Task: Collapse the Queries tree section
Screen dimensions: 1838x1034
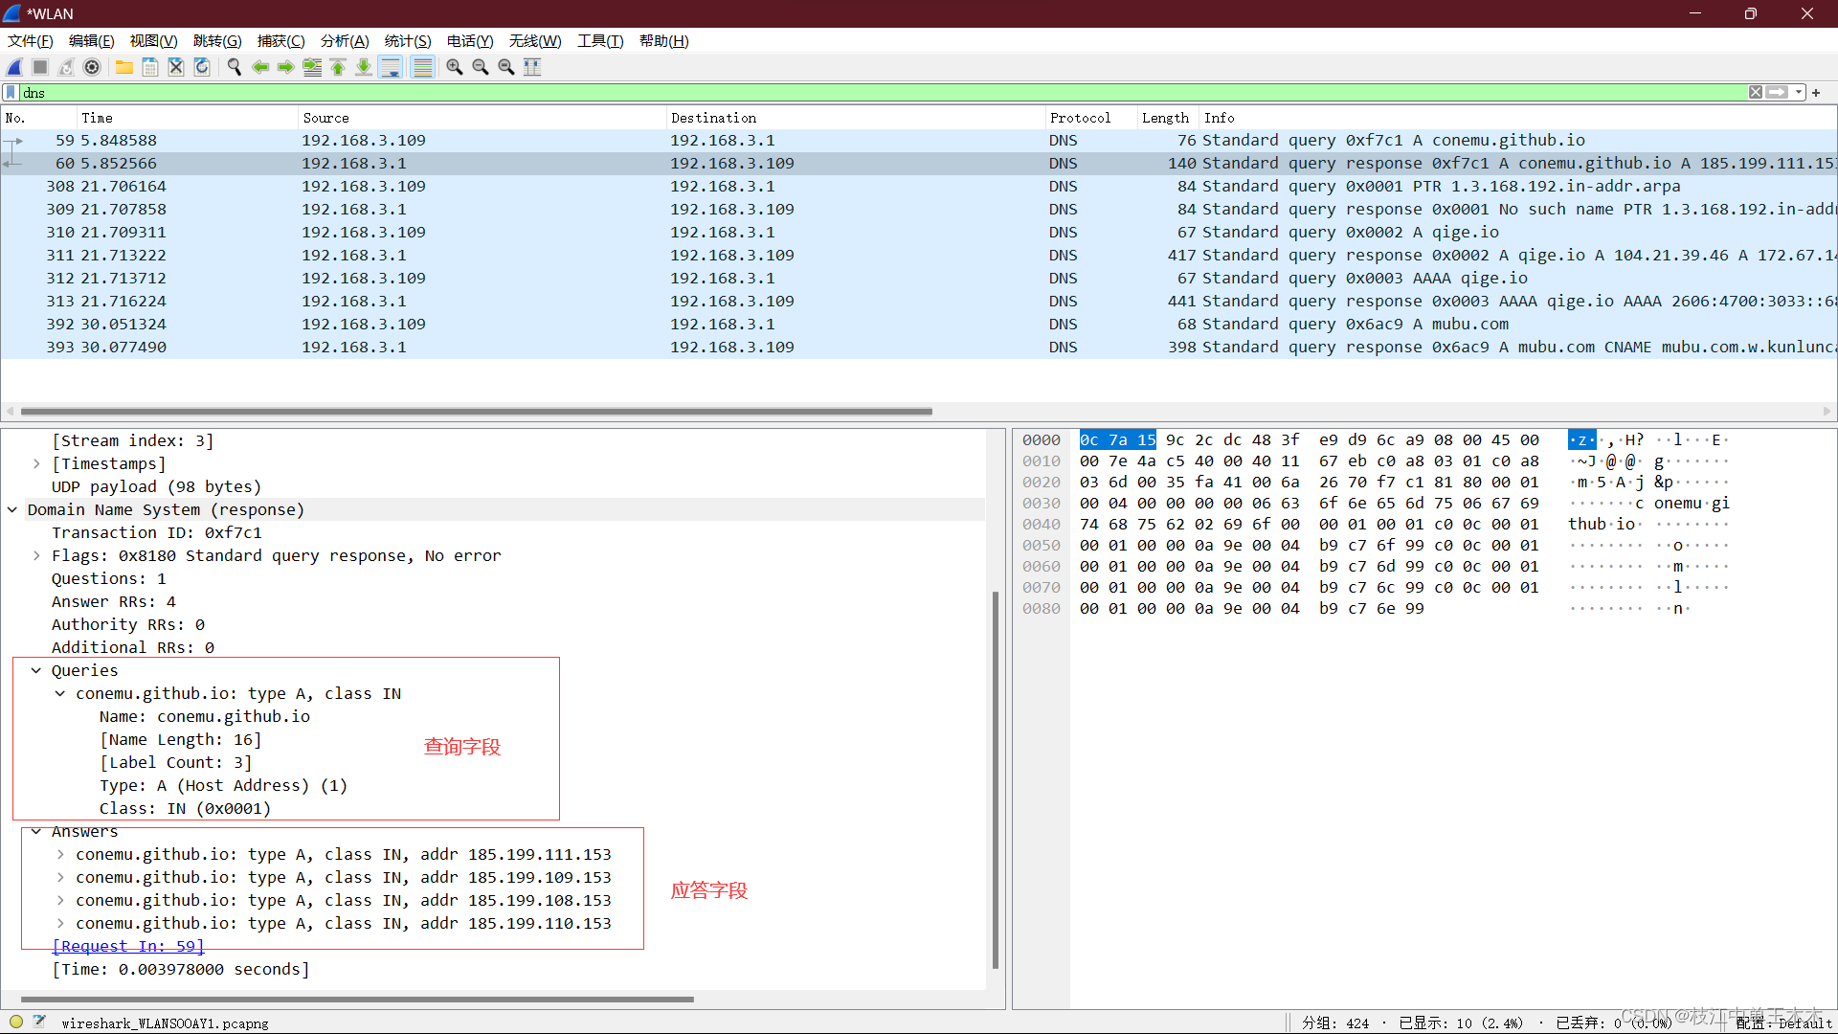Action: (36, 671)
